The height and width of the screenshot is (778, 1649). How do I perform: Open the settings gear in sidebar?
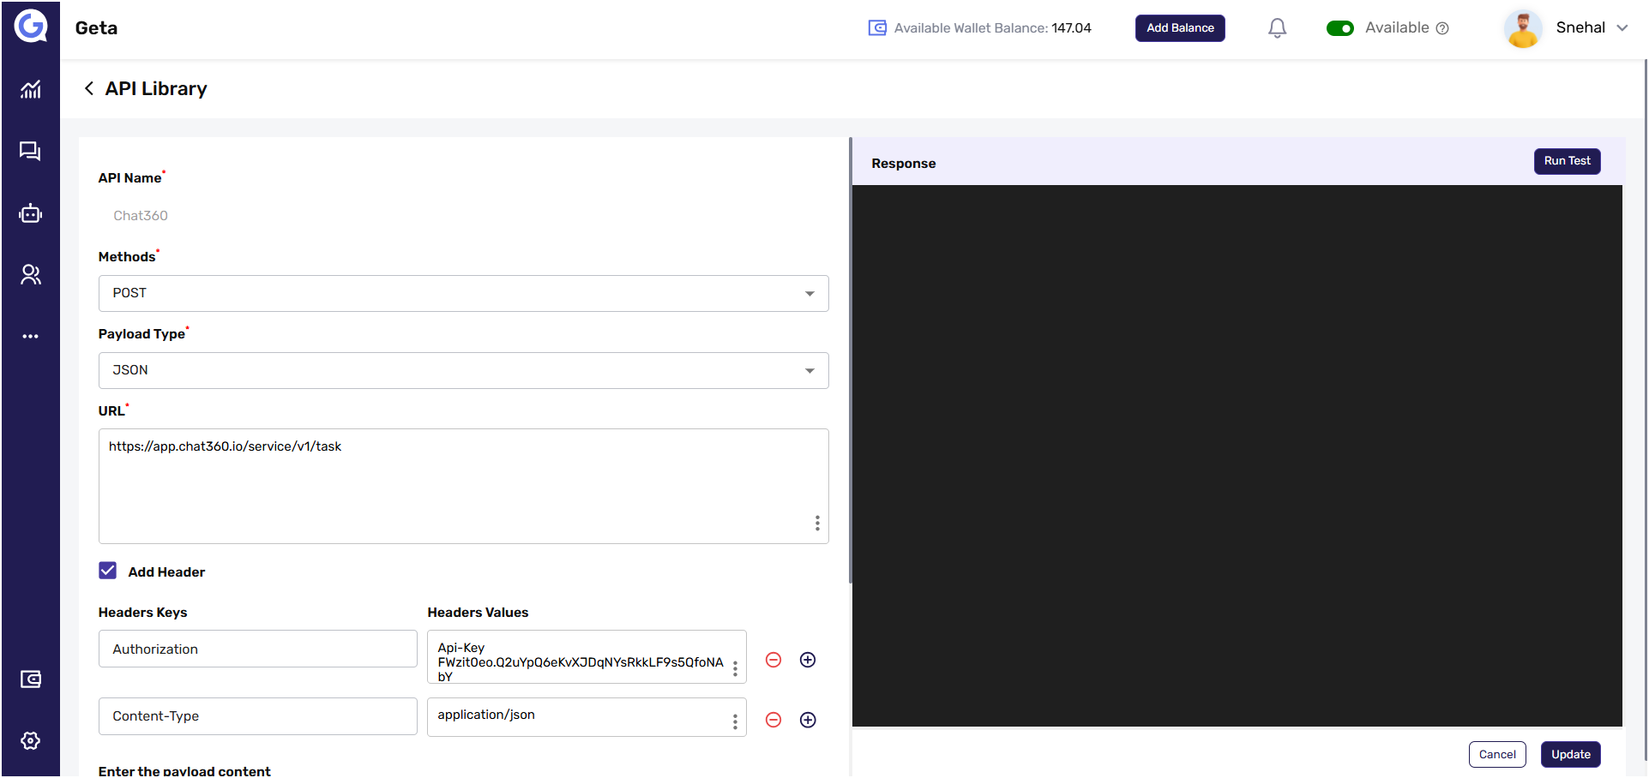pos(31,740)
